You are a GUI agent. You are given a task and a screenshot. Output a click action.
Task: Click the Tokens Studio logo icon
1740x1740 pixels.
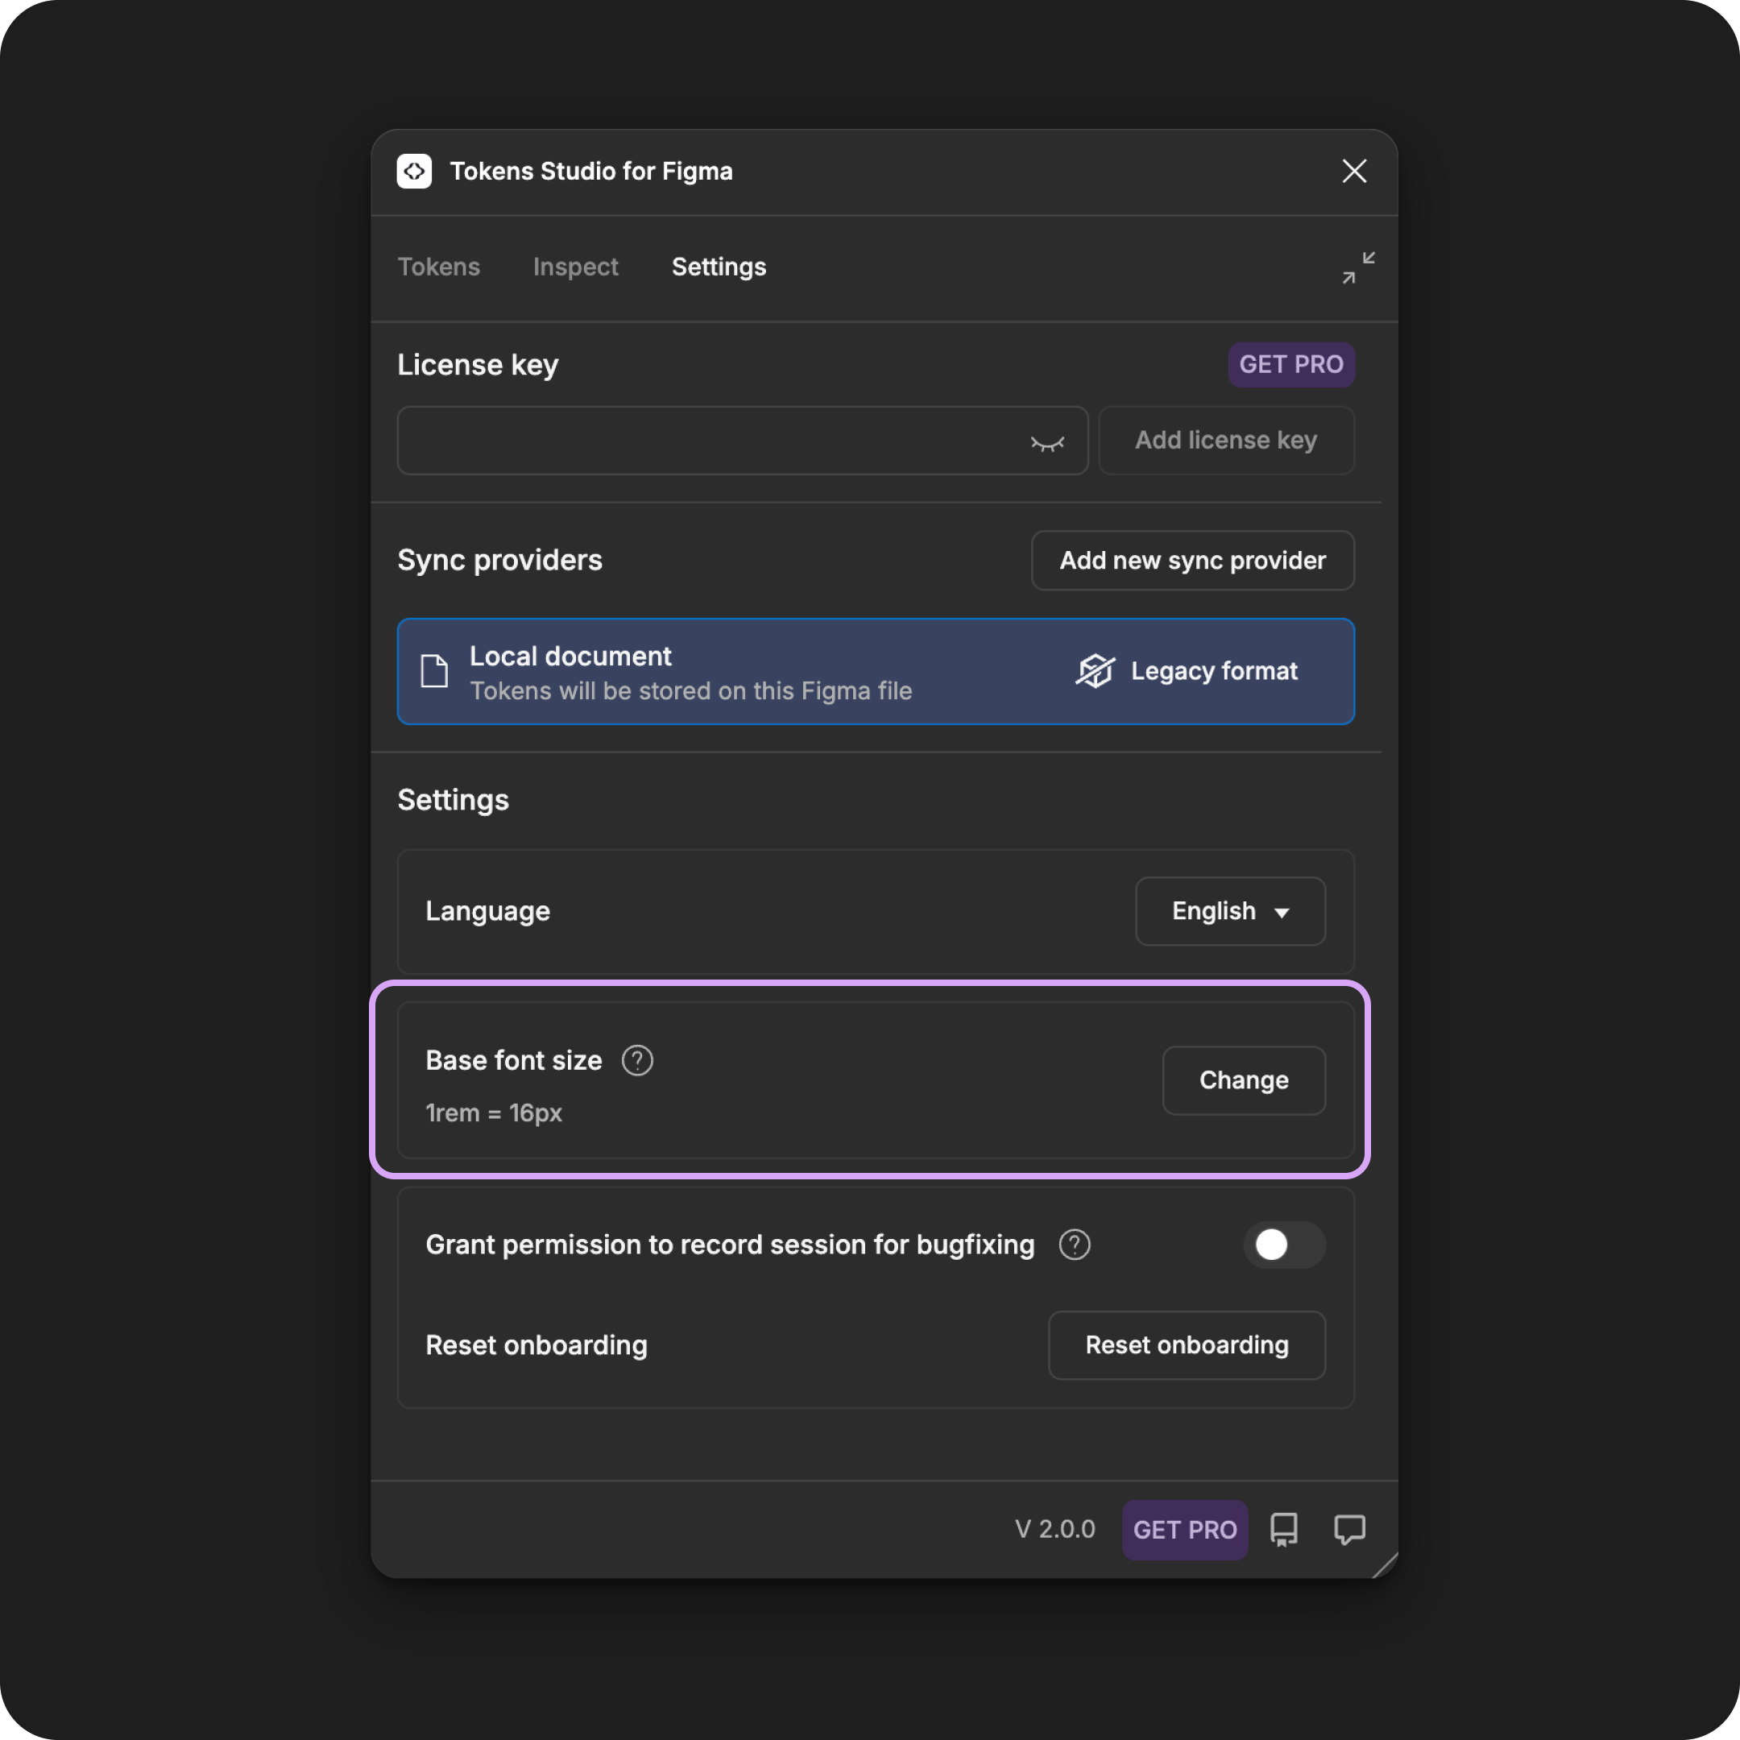(414, 171)
